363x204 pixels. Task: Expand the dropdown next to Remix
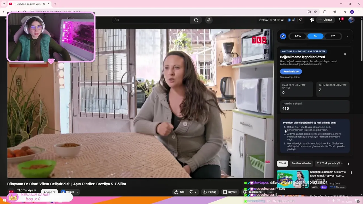point(77,192)
